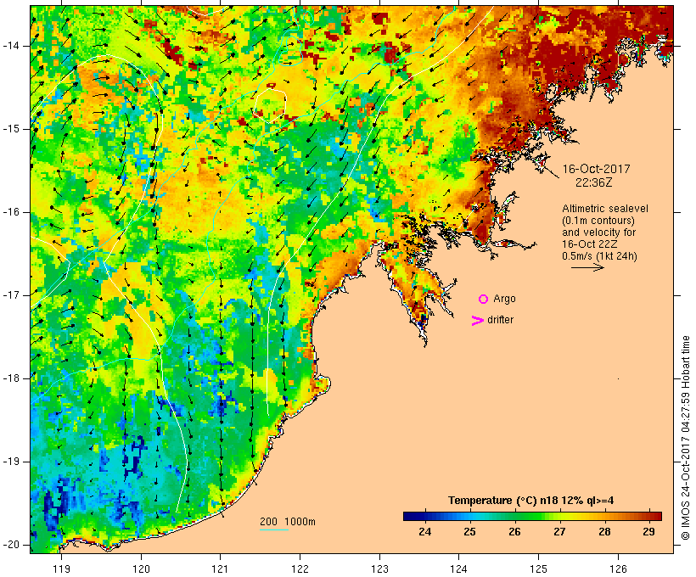The width and height of the screenshot is (696, 577).
Task: Click the '0.5m/s (1kt 24h)' scale text
Action: [x=599, y=256]
